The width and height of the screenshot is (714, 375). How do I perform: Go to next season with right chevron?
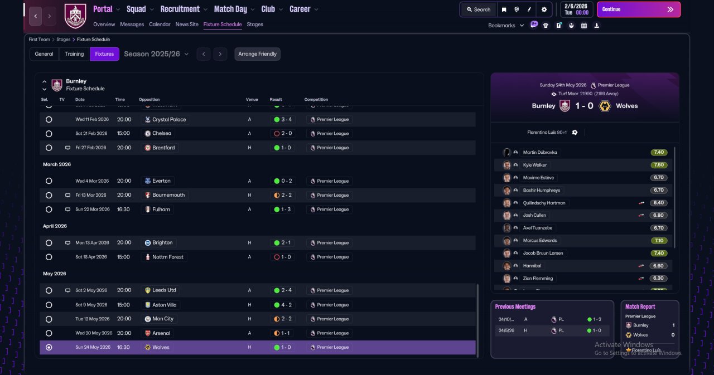[x=220, y=54]
